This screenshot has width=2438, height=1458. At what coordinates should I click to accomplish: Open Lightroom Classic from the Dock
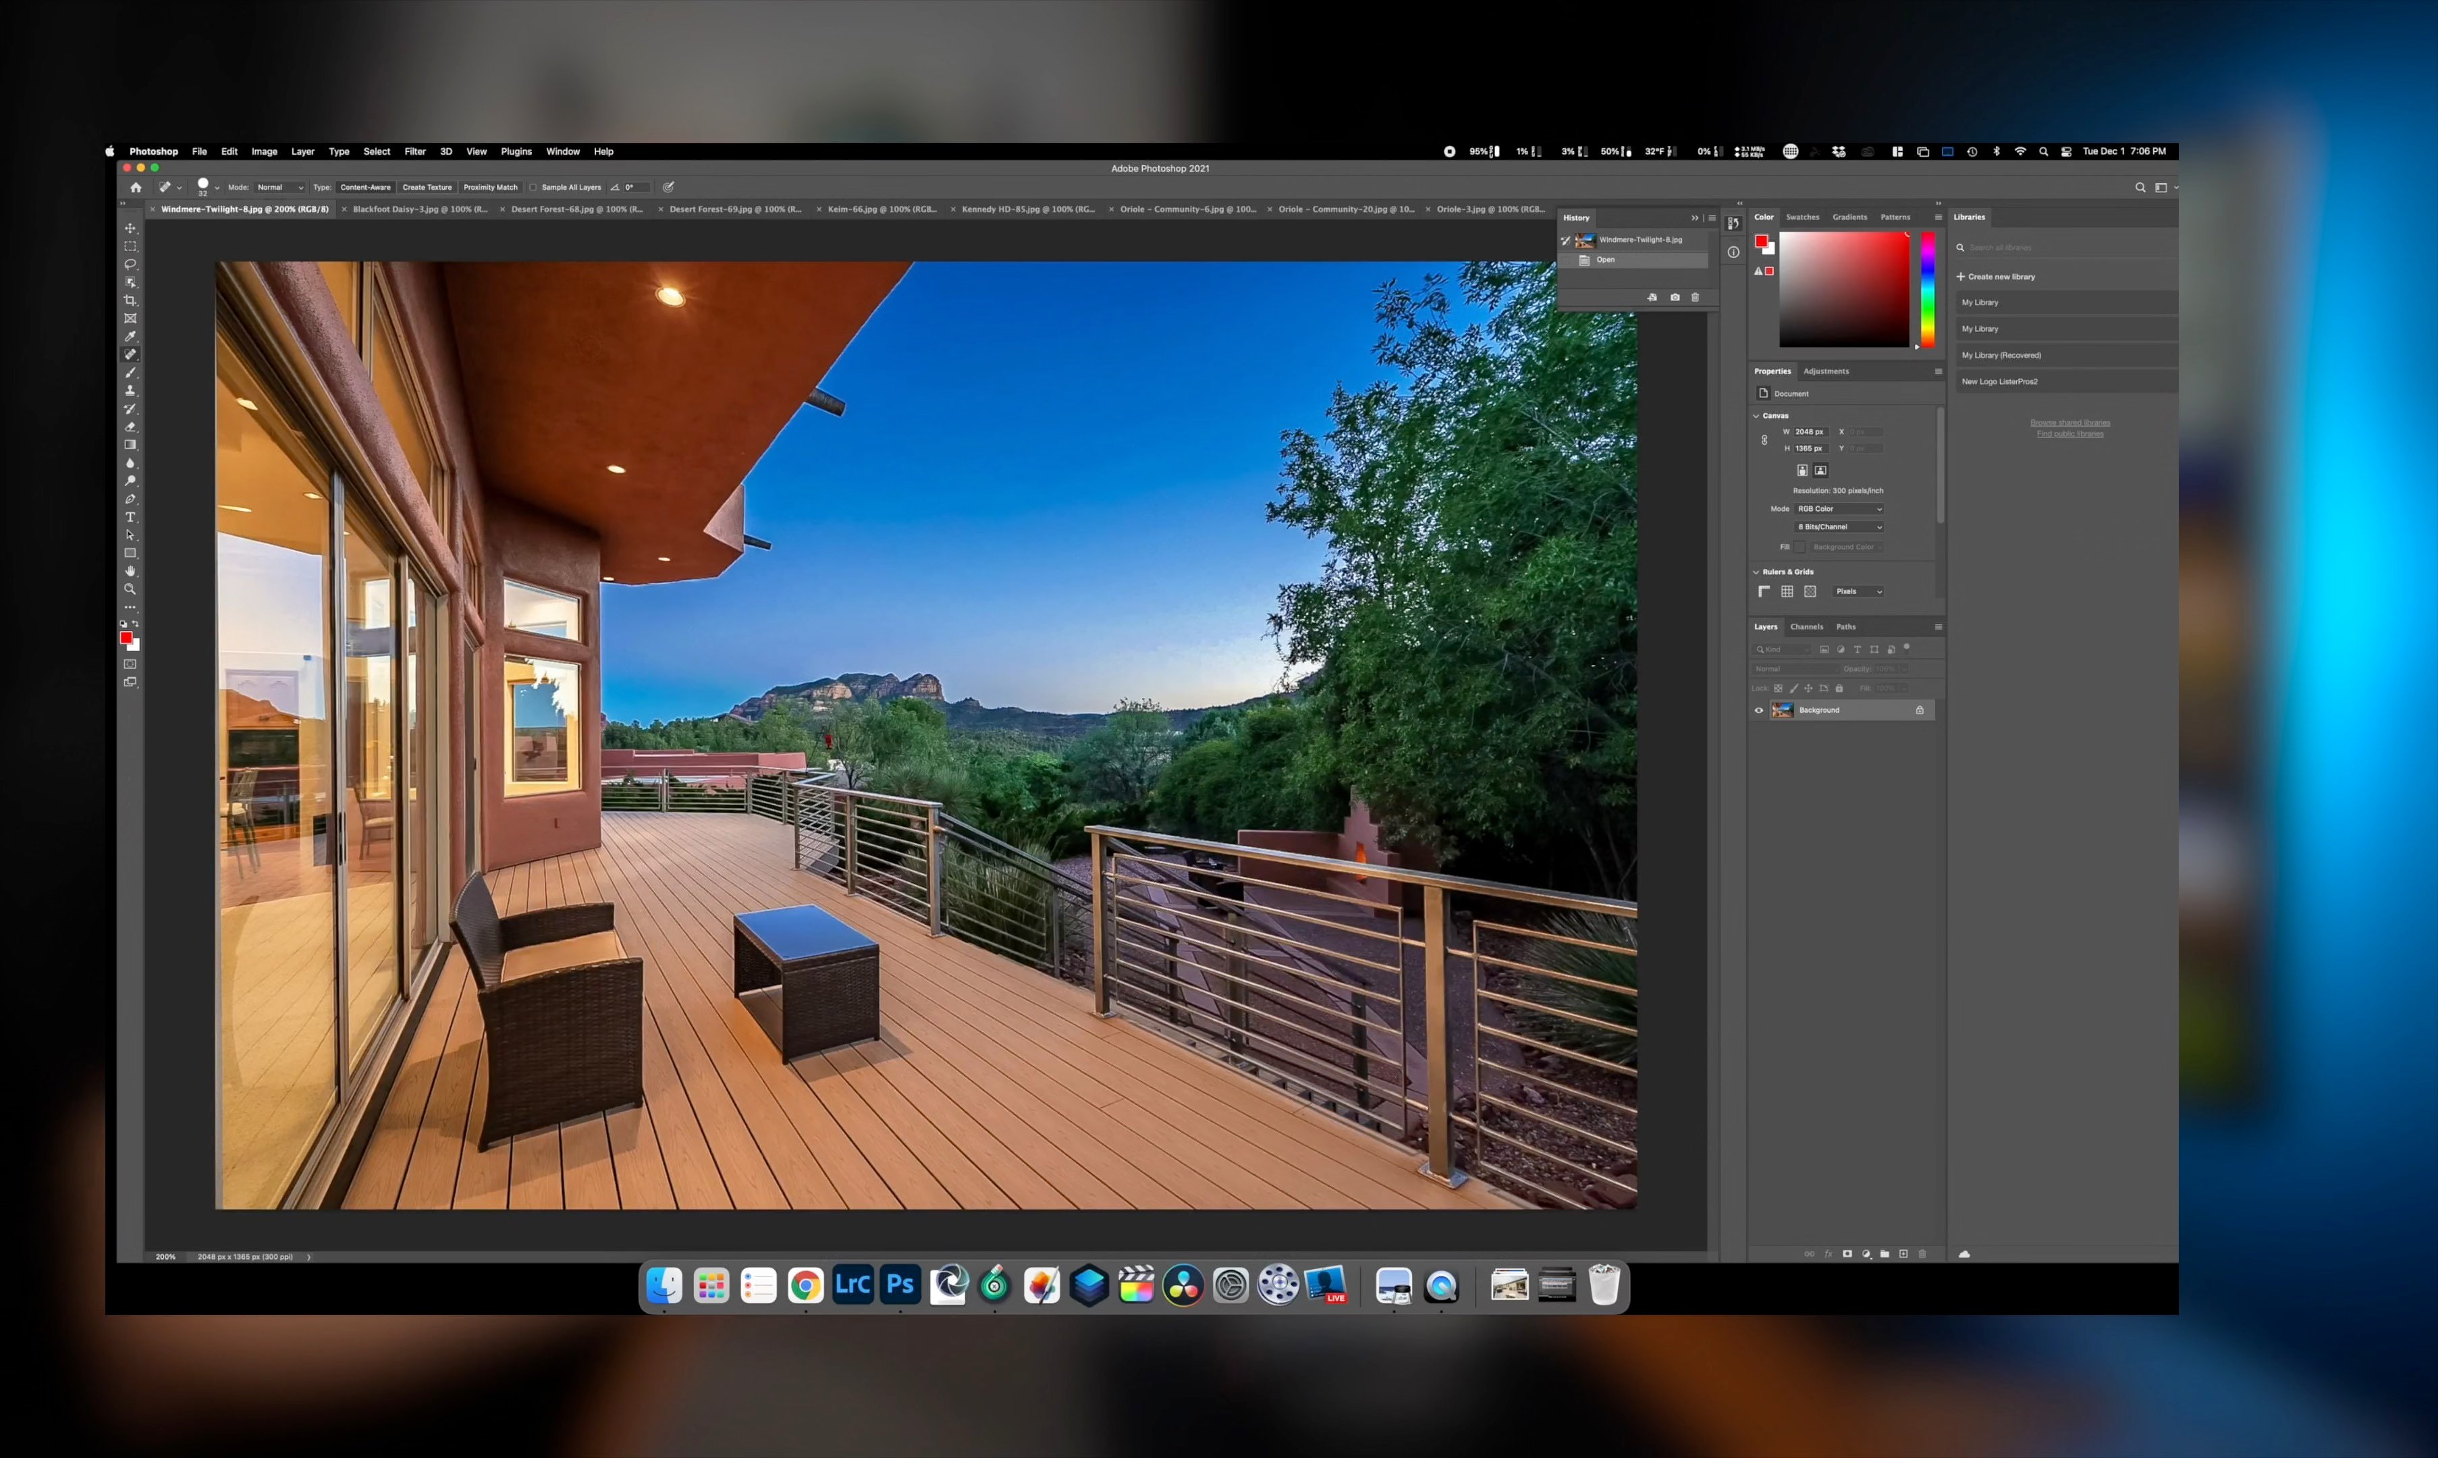[852, 1285]
